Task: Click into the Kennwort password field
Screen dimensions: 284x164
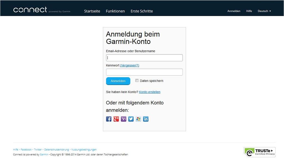Action: click(144, 72)
